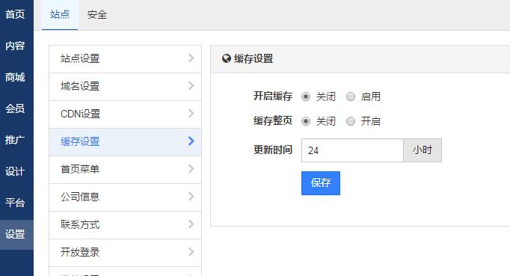Click the chevron arrow next to 站点设置

click(191, 58)
